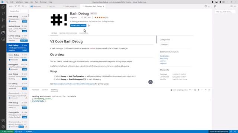238x133 pixels.
Task: Close the Extension: Bash Debug tab
Action: pyautogui.click(x=103, y=6)
